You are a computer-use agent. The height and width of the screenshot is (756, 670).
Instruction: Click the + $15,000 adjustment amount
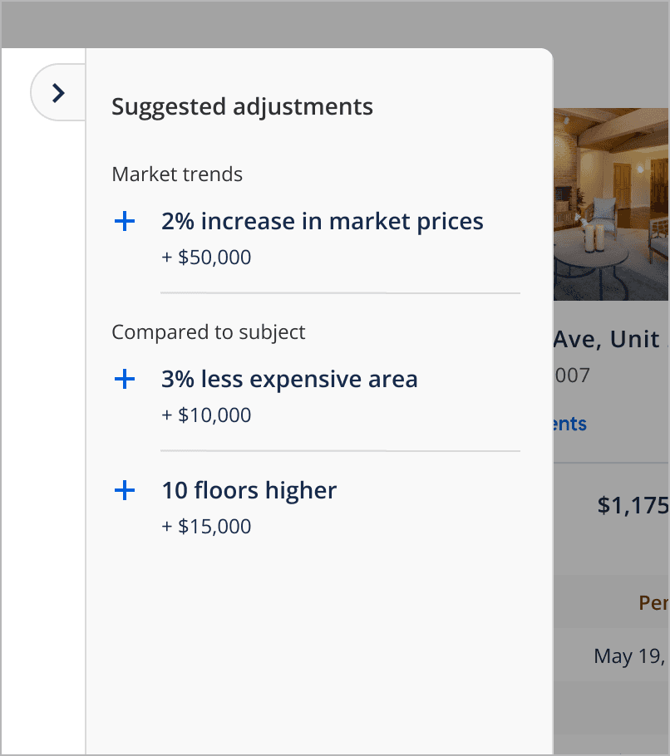pos(206,527)
